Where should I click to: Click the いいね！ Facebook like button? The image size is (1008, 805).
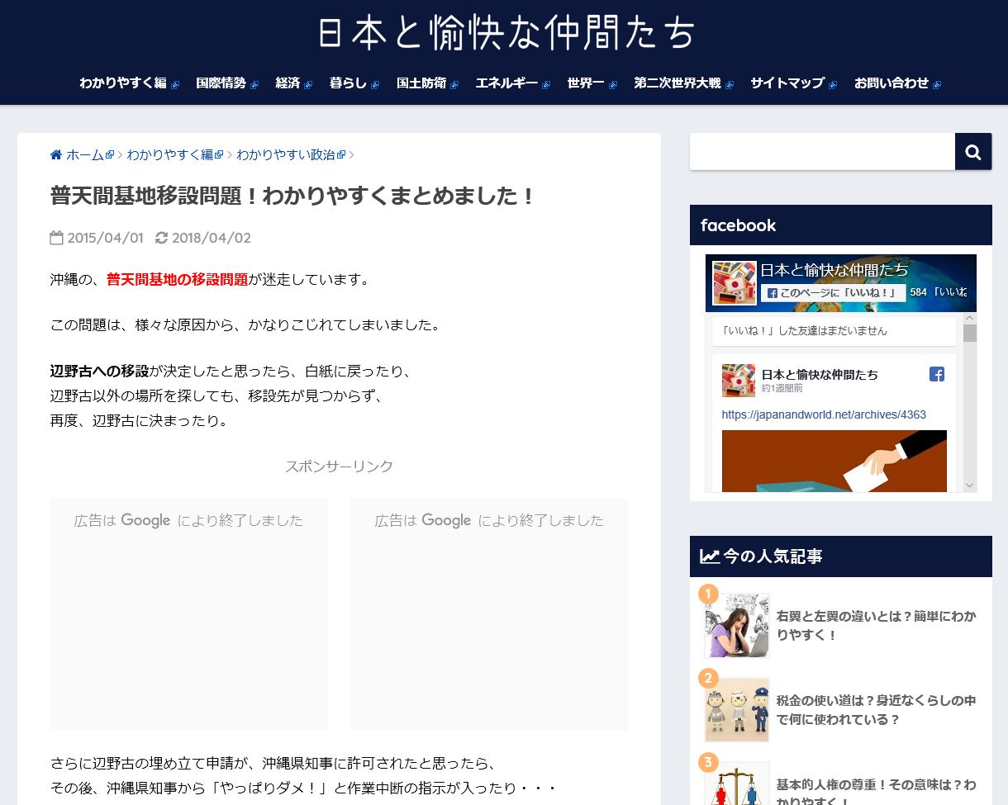(833, 292)
